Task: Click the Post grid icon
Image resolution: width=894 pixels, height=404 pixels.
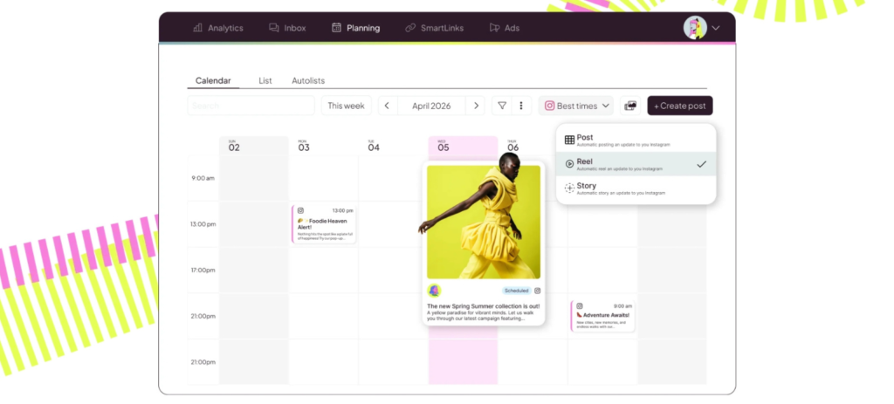Action: click(569, 140)
